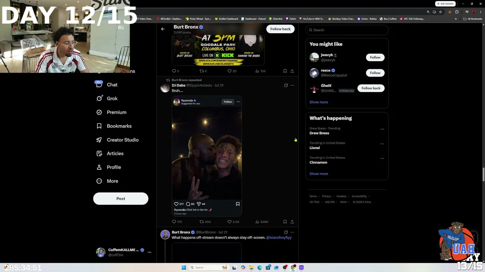Open options for Drew Brees trend

point(382,129)
